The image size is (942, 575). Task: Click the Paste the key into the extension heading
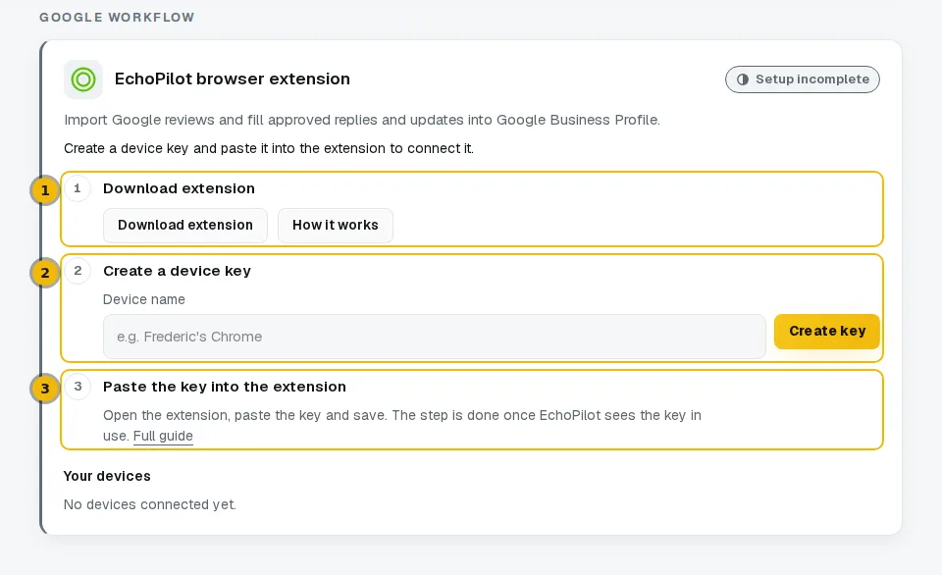(225, 387)
